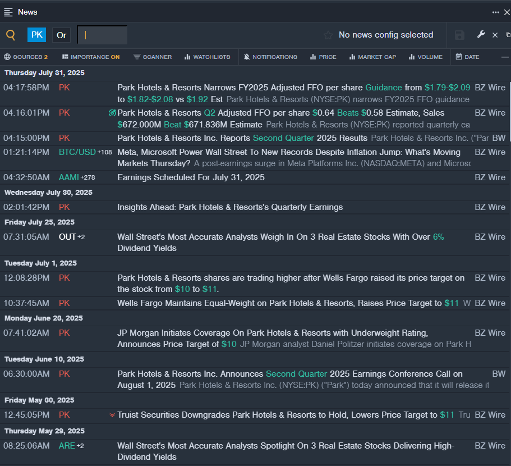This screenshot has width=511, height=466.
Task: Open the three-dot more options menu
Action: click(x=495, y=12)
